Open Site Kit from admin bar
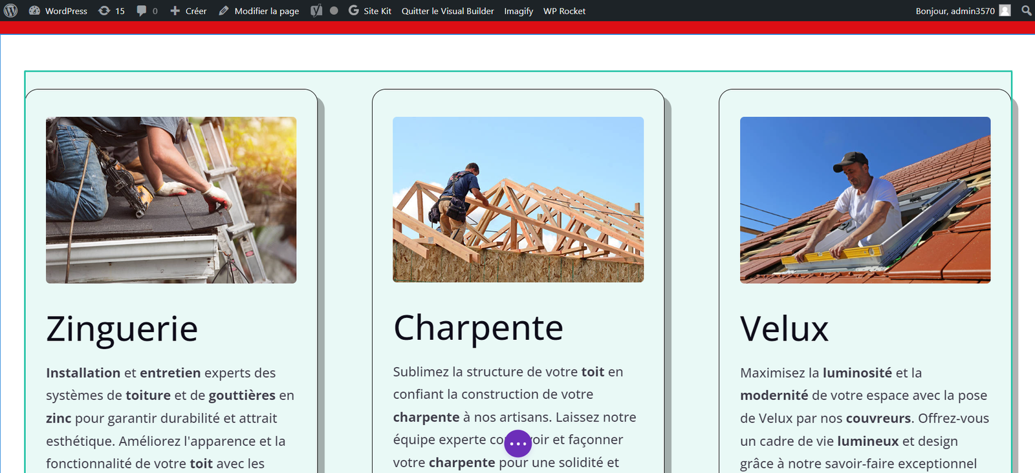The width and height of the screenshot is (1035, 473). (370, 11)
